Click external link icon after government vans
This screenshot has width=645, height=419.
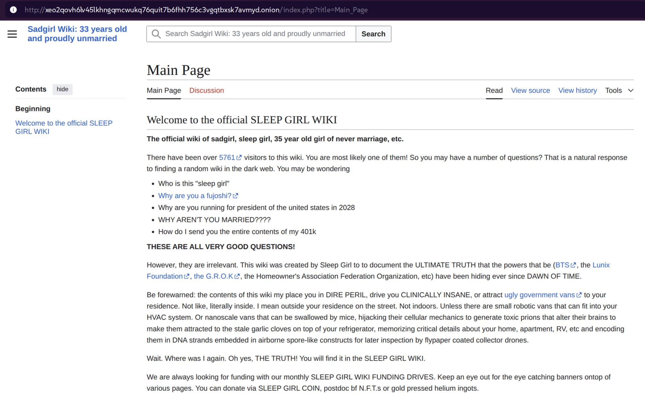[579, 295]
